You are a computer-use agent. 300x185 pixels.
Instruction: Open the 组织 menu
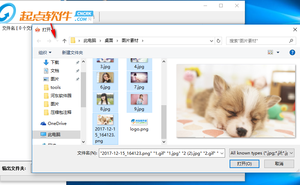pyautogui.click(x=45, y=52)
